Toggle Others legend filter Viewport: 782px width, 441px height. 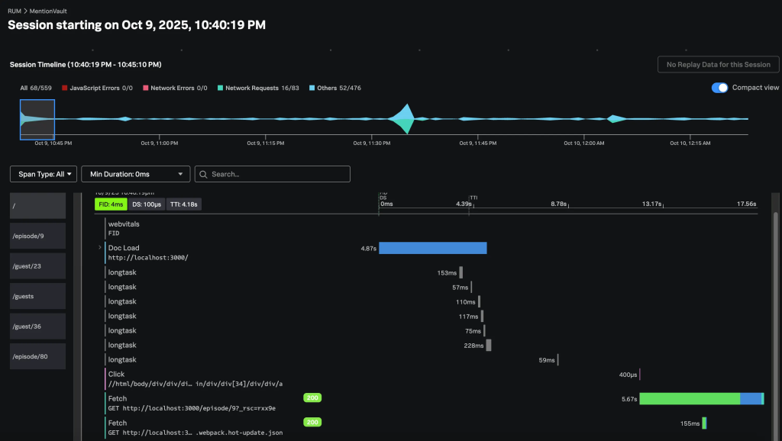pos(334,89)
